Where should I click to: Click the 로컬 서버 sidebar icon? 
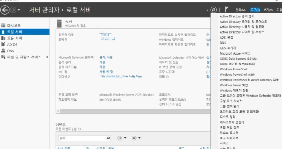point(3,32)
